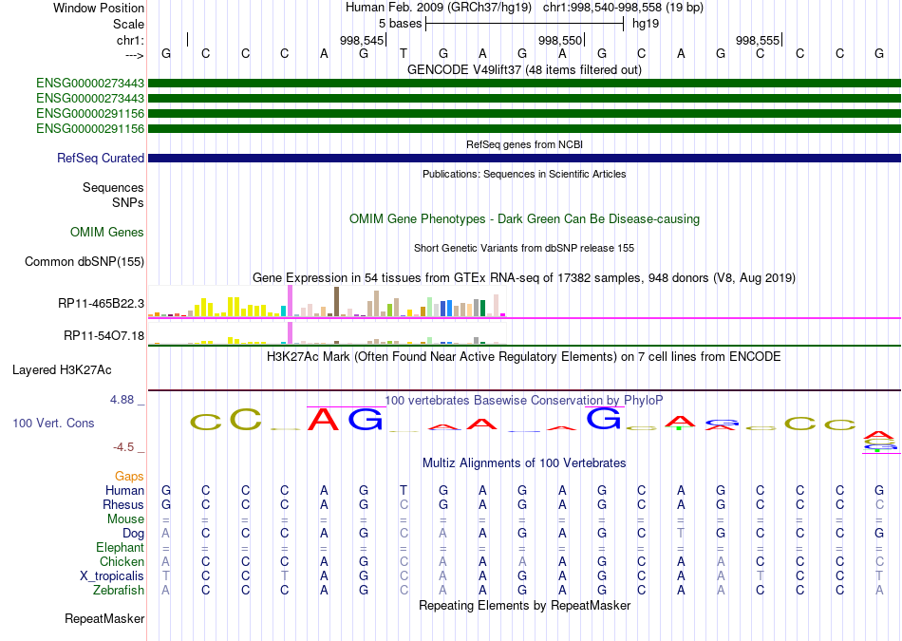
Task: Select the Chicken alignment row label
Action: (122, 561)
